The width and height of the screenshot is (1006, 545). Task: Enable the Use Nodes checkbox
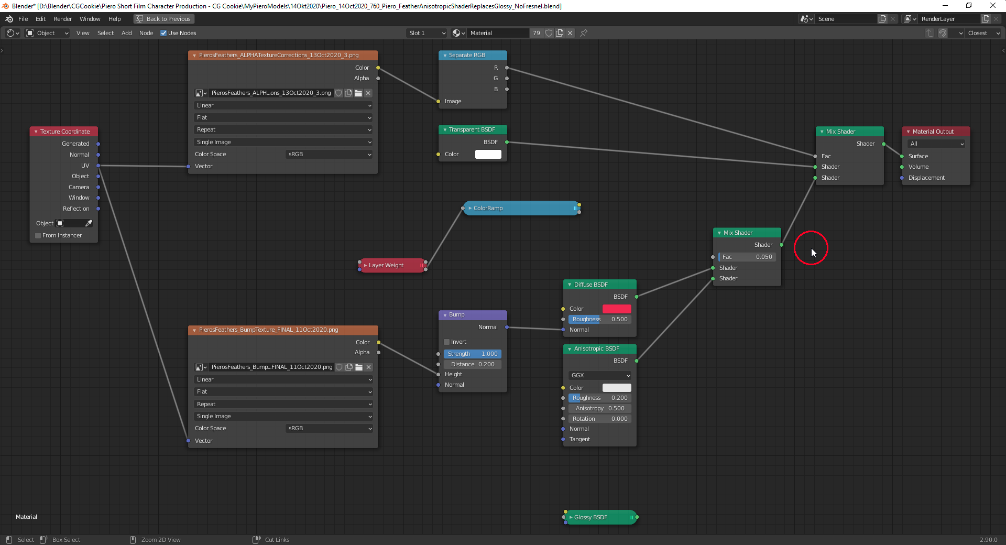pos(163,33)
